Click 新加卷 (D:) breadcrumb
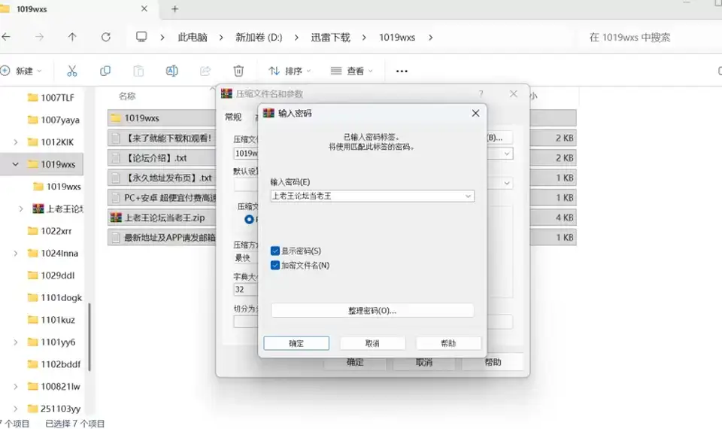Screen dimensions: 722x429 (259, 38)
